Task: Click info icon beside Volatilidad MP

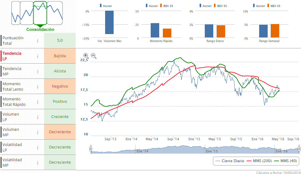Action: 38,162
